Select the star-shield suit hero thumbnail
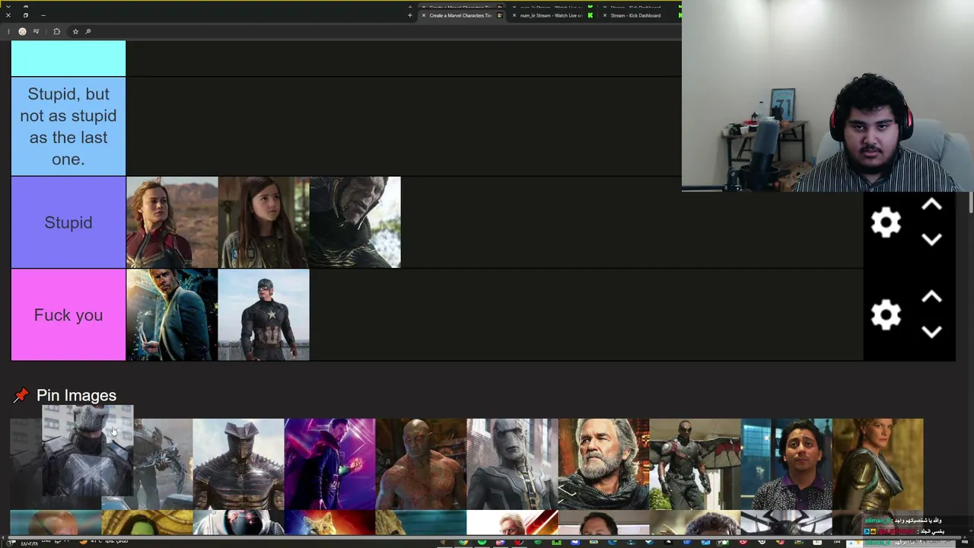 pos(264,314)
